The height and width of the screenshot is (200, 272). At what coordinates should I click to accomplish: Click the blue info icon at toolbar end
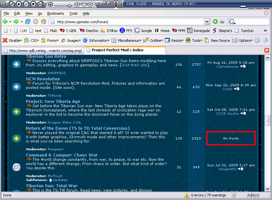(x=266, y=40)
